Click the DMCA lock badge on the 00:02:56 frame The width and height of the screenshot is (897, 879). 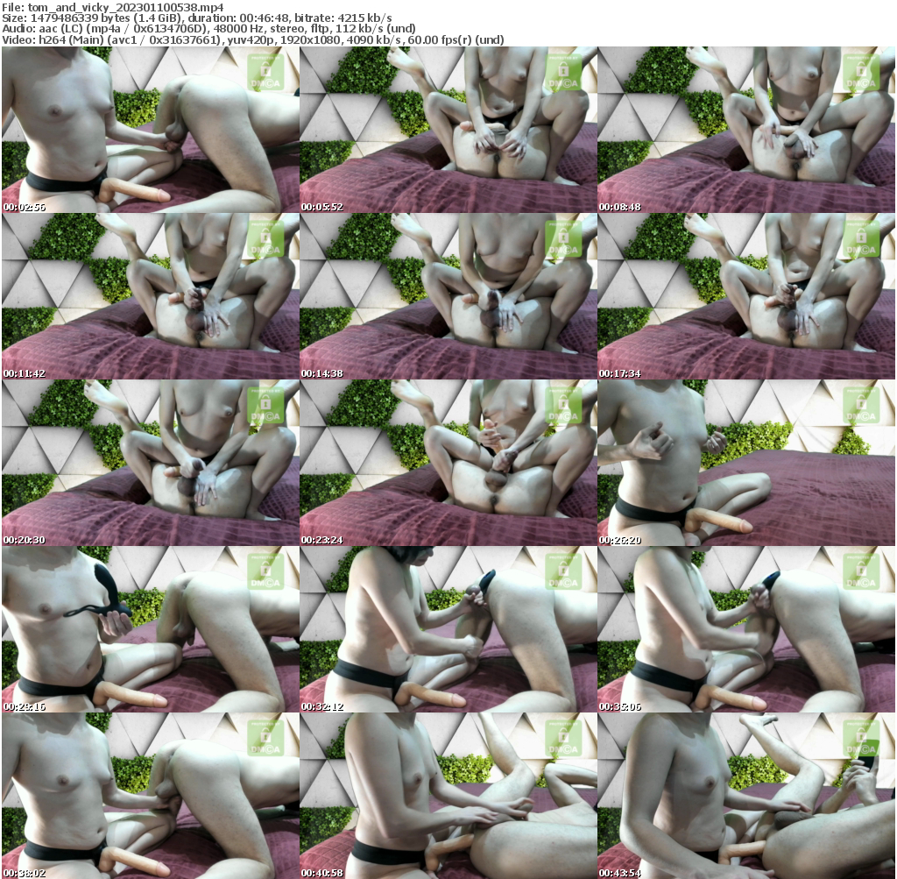pyautogui.click(x=265, y=71)
